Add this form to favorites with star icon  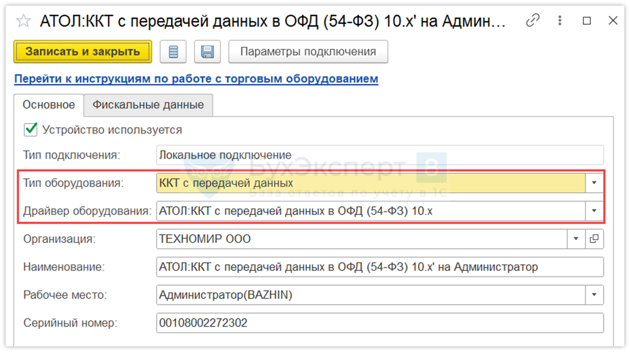tap(23, 21)
